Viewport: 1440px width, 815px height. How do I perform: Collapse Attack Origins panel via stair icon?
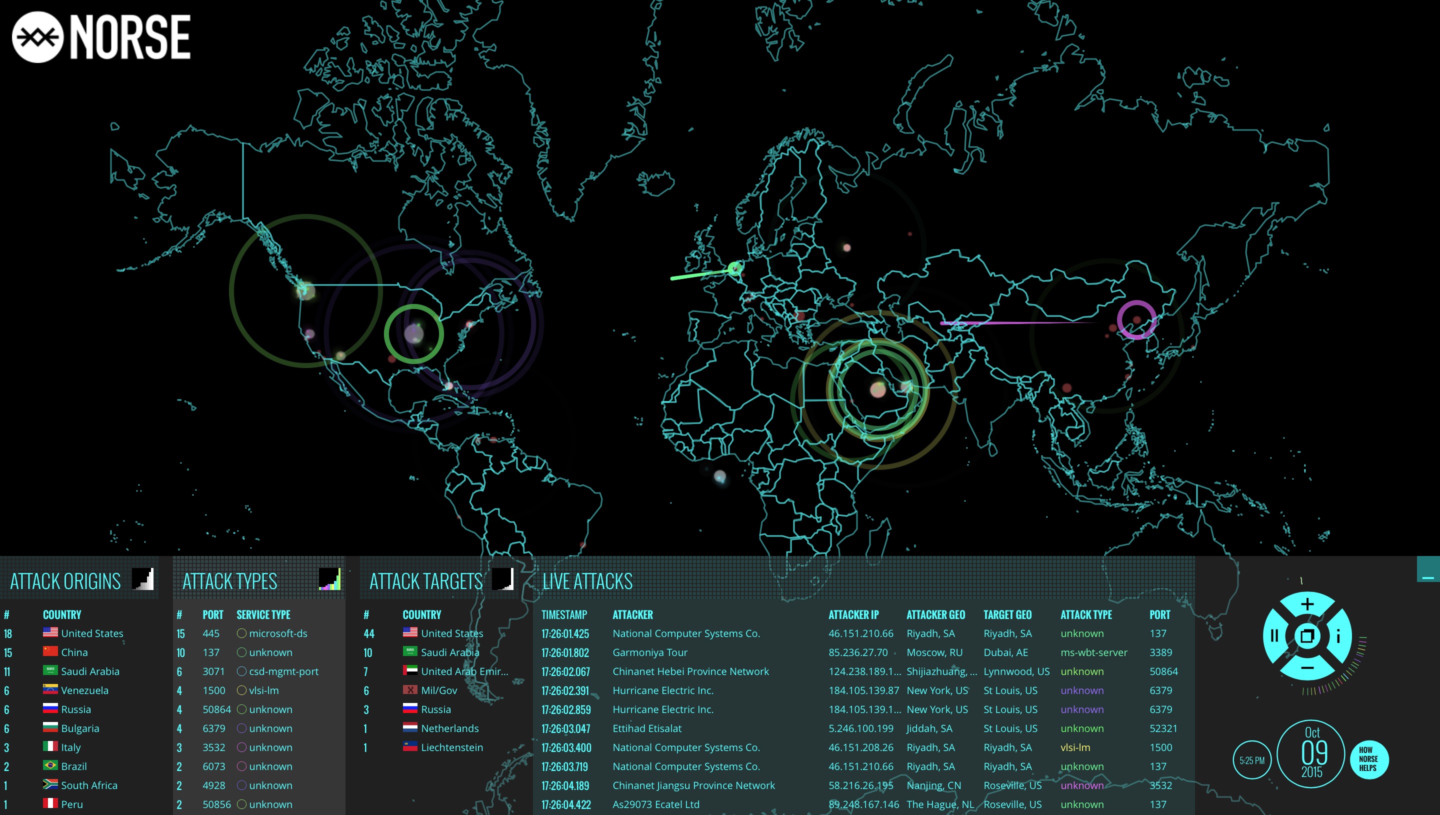142,579
